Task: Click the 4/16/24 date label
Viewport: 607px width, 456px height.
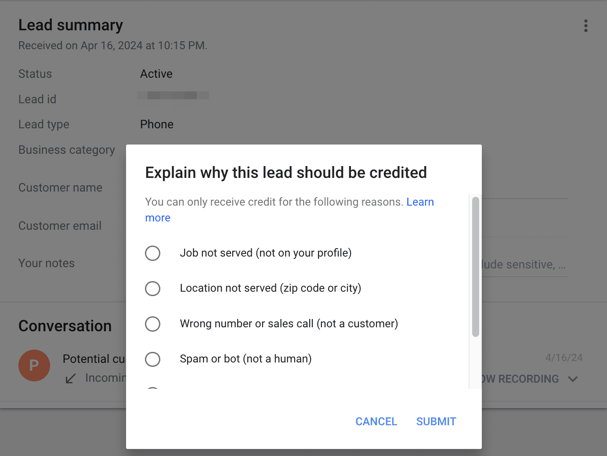Action: coord(564,357)
